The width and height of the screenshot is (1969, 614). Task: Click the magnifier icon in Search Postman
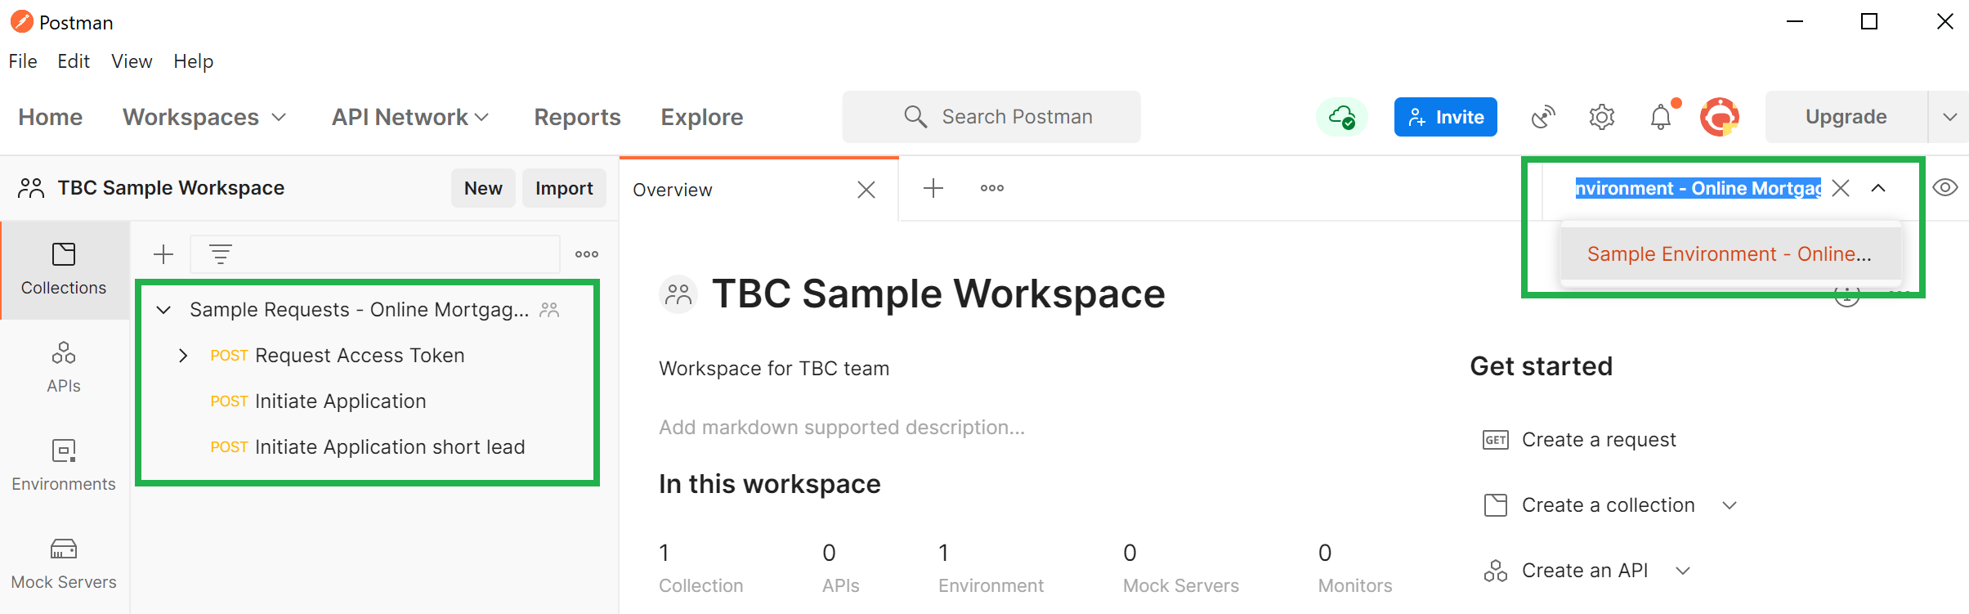tap(915, 117)
